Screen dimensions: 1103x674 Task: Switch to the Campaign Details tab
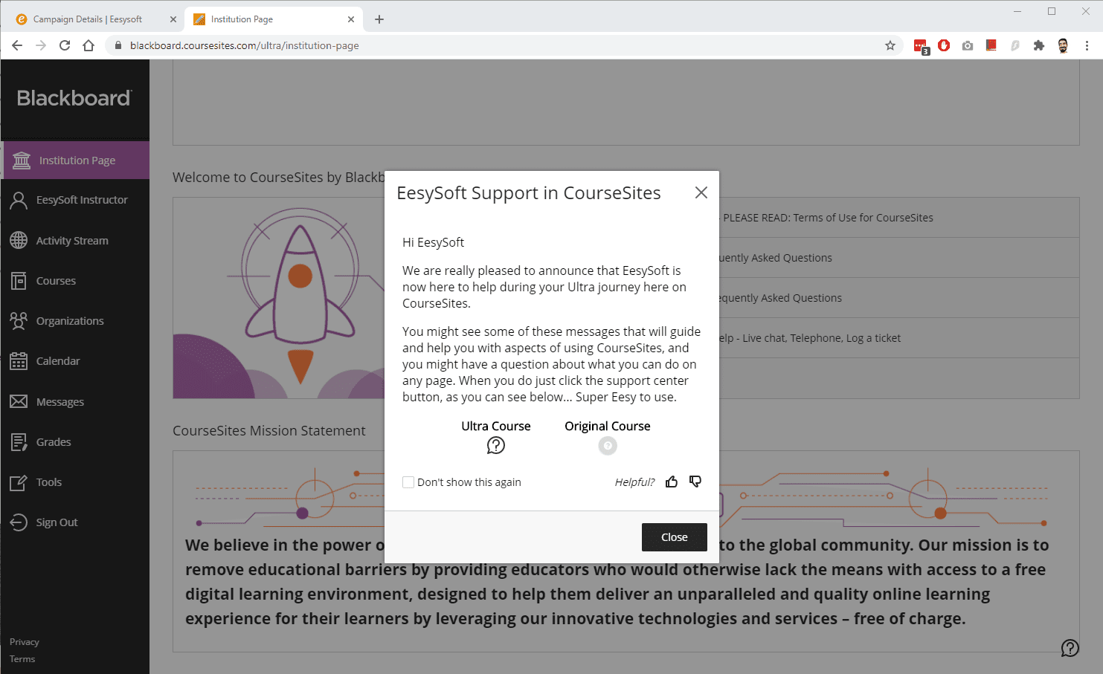(89, 19)
